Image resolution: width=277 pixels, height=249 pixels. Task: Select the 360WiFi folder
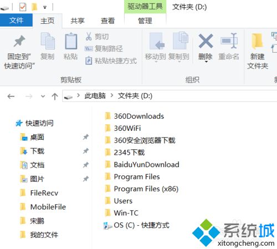coord(123,128)
